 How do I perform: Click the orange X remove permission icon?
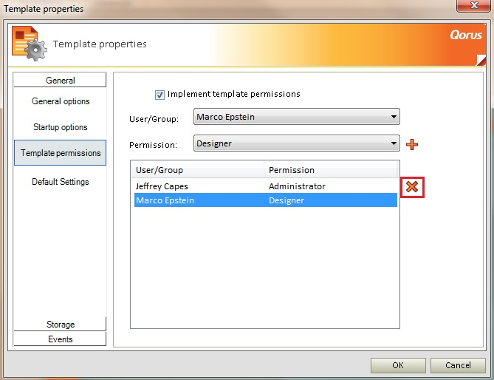[412, 187]
